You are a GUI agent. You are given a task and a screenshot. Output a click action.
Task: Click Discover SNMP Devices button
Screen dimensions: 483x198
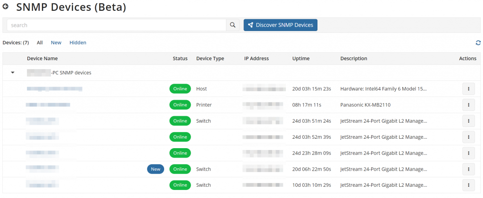coord(280,25)
